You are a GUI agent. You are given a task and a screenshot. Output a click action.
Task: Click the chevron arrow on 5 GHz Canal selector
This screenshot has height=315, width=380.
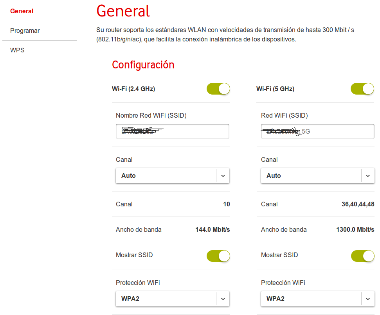coord(367,176)
